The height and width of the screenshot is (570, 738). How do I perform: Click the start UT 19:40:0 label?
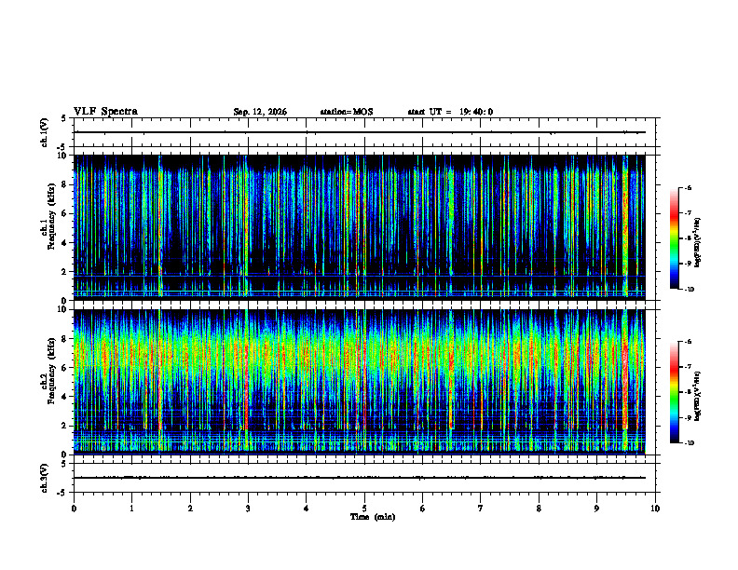point(450,112)
